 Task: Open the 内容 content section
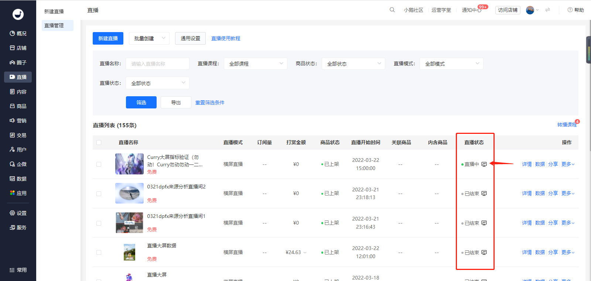(18, 92)
